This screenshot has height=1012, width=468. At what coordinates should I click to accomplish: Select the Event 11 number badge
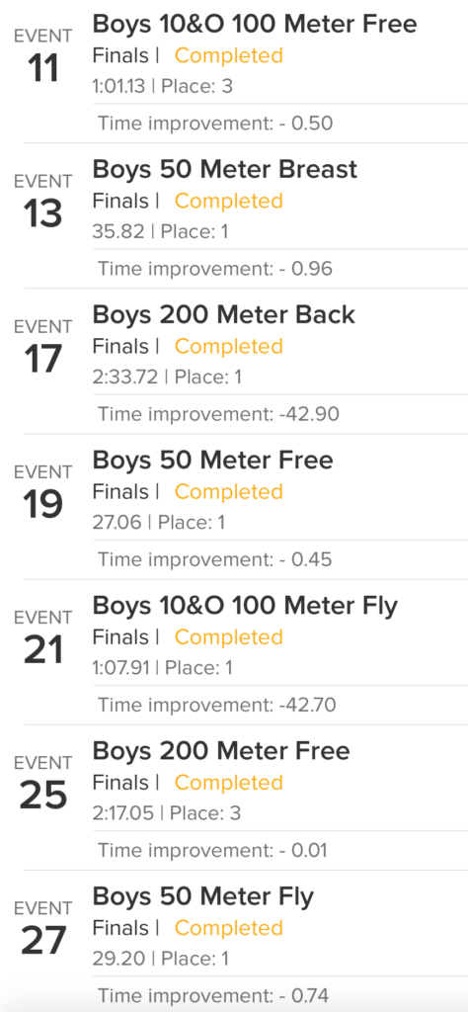coord(42,56)
